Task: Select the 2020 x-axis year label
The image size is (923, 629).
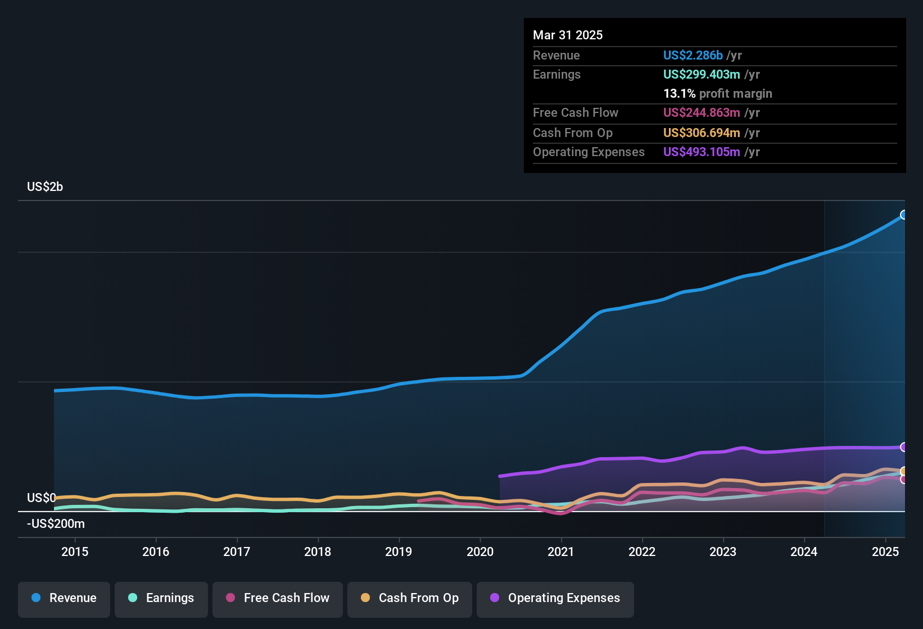Action: pyautogui.click(x=479, y=551)
